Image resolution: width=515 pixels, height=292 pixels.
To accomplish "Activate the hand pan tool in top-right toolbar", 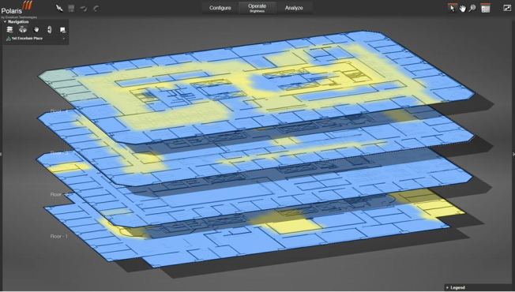I will click(x=462, y=8).
